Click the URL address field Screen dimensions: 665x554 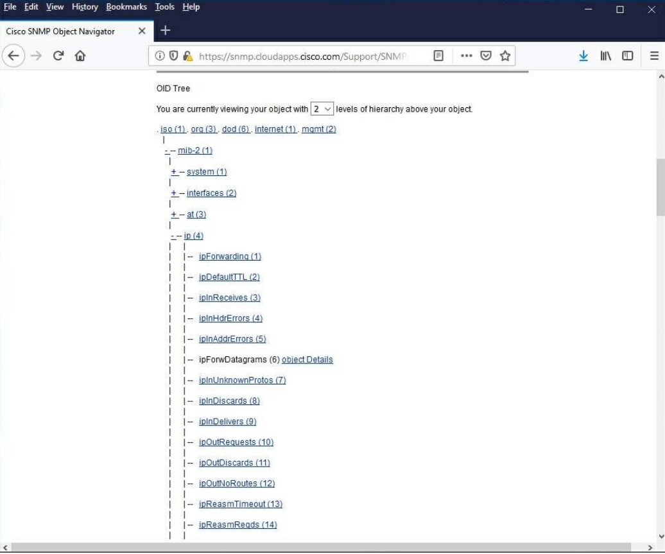(x=302, y=56)
